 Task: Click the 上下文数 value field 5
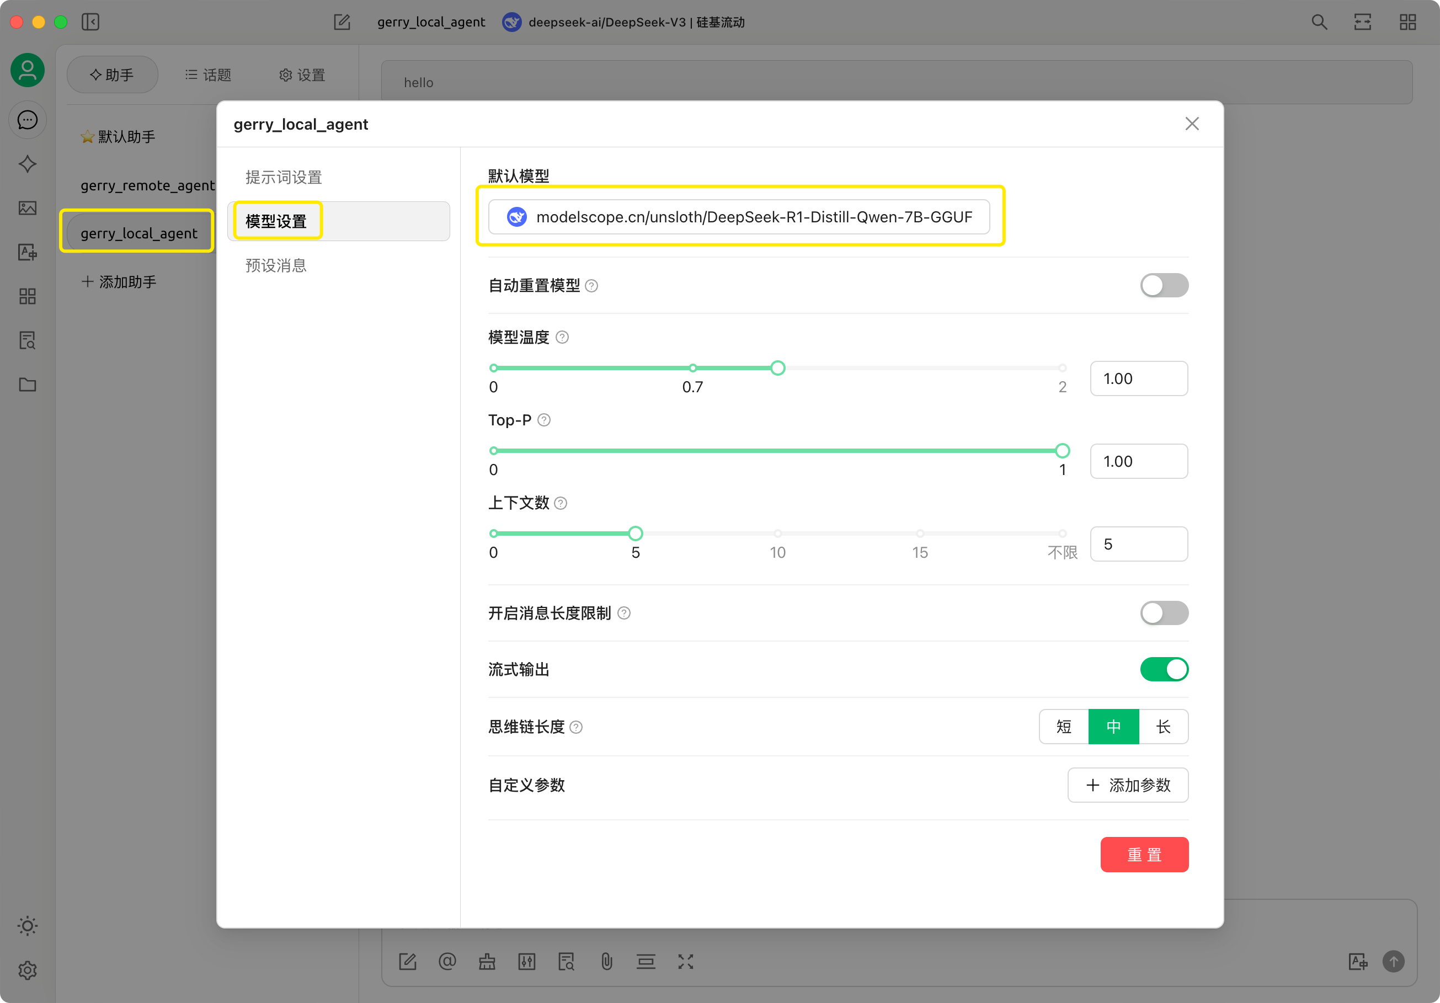point(1139,545)
